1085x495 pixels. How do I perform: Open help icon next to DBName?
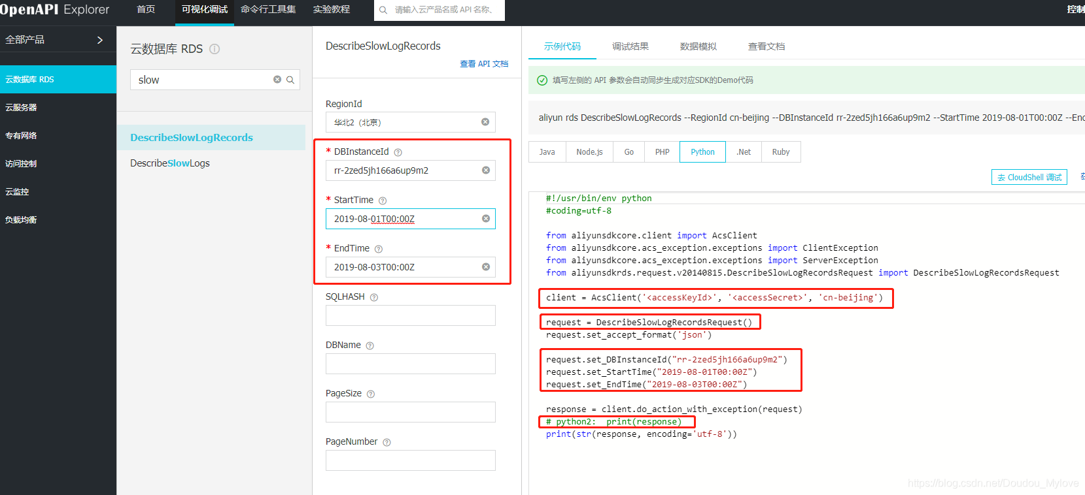(370, 345)
